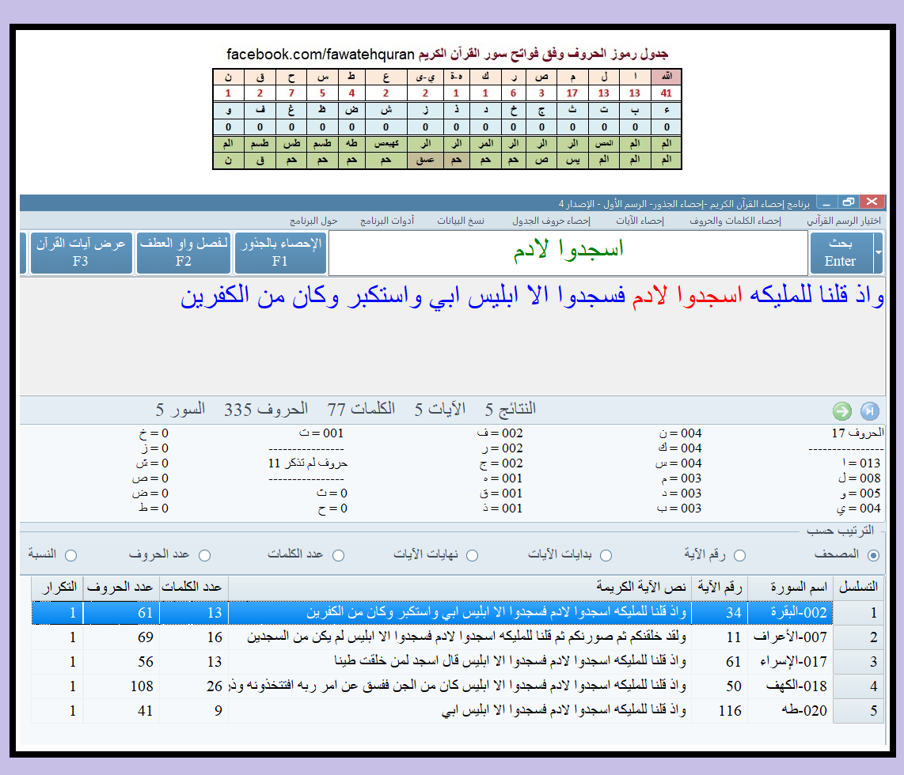This screenshot has height=775, width=904.
Task: Click the بحث Enter search button
Action: coord(841,253)
